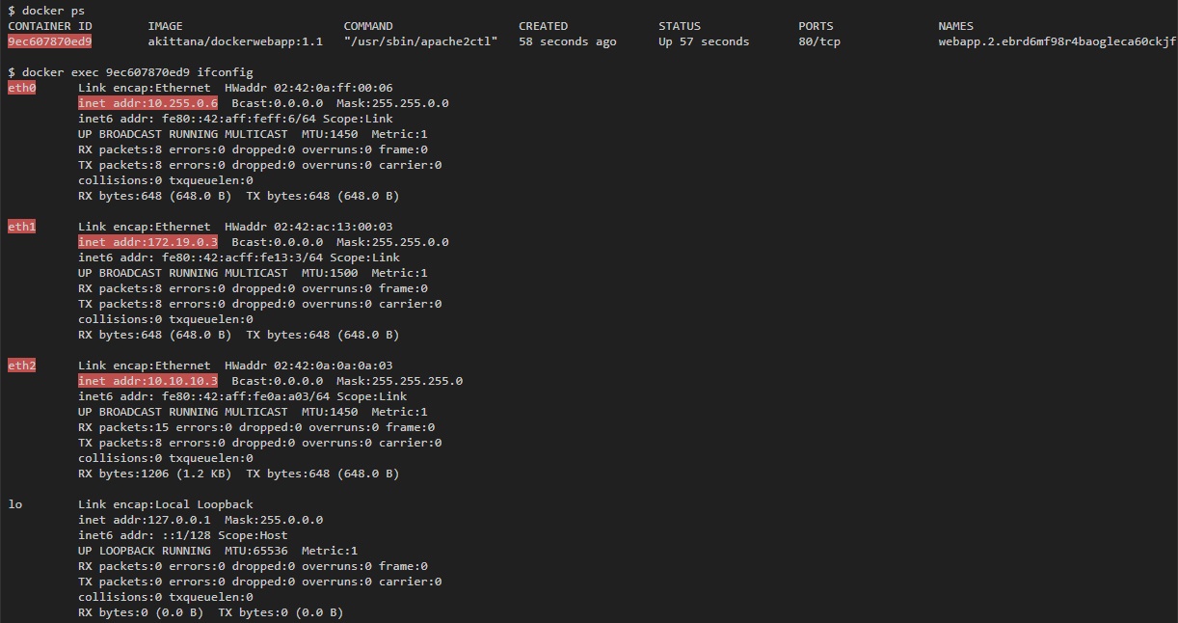Click the highlighted eth1 interface name
1178x623 pixels.
click(x=21, y=227)
